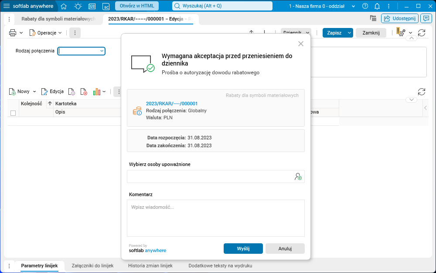The image size is (436, 273).
Task: Switch to Rabaty dla symboli materiałowych tab
Action: click(x=58, y=19)
